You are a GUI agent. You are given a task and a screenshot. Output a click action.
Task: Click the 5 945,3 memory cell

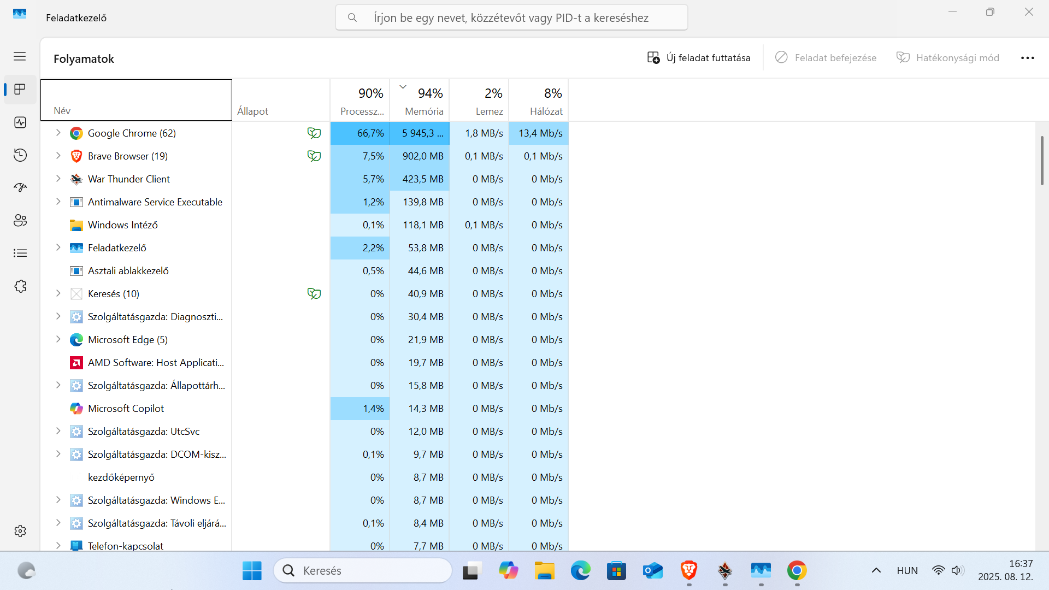[x=420, y=133]
